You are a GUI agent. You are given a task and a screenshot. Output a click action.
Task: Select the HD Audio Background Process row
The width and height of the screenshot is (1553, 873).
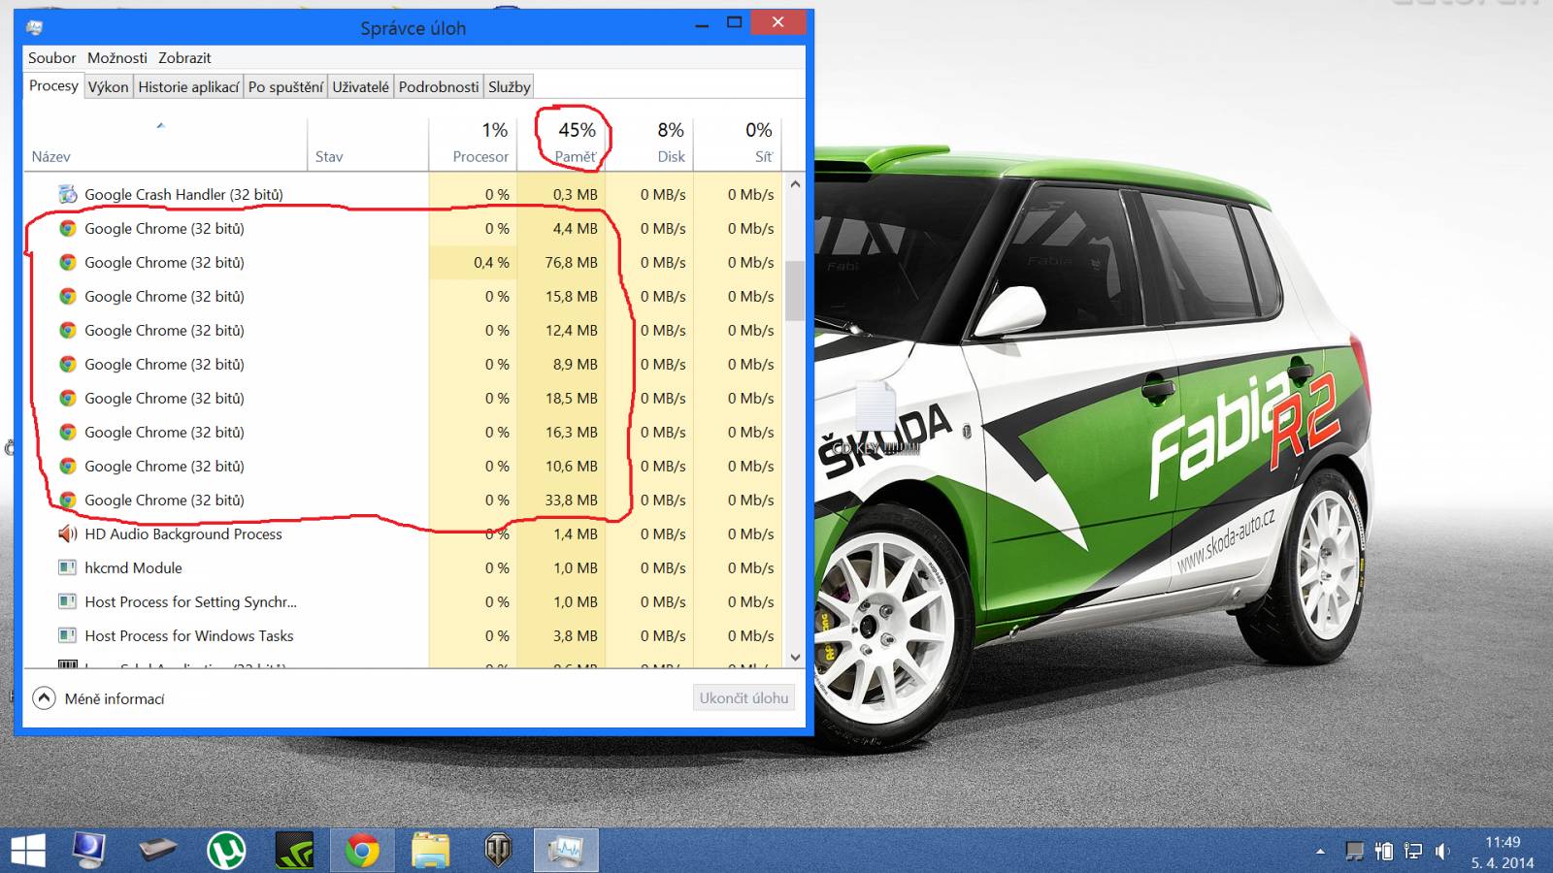tap(405, 533)
